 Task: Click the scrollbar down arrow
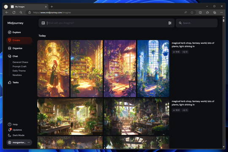pos(223,147)
